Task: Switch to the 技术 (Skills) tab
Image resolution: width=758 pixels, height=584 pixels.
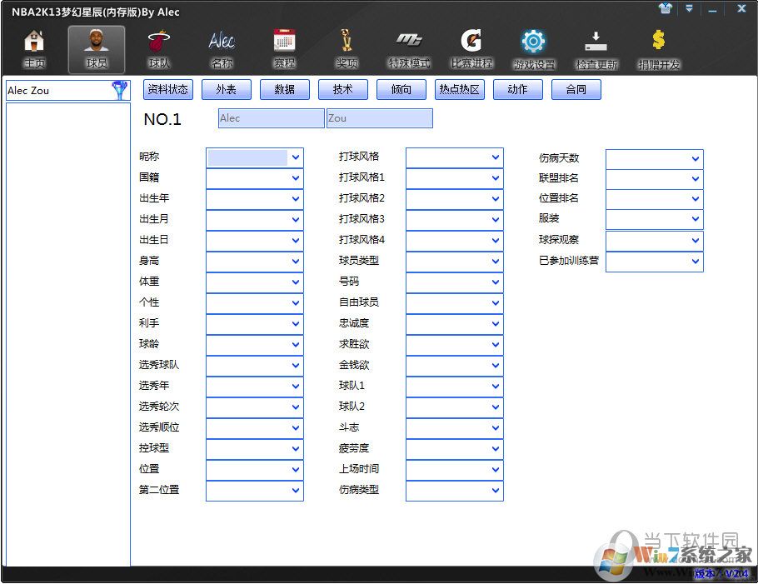Action: tap(343, 89)
